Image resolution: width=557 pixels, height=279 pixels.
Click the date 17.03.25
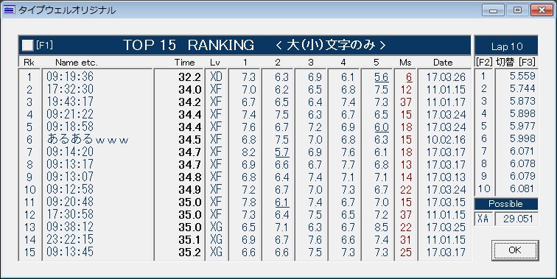point(446,227)
